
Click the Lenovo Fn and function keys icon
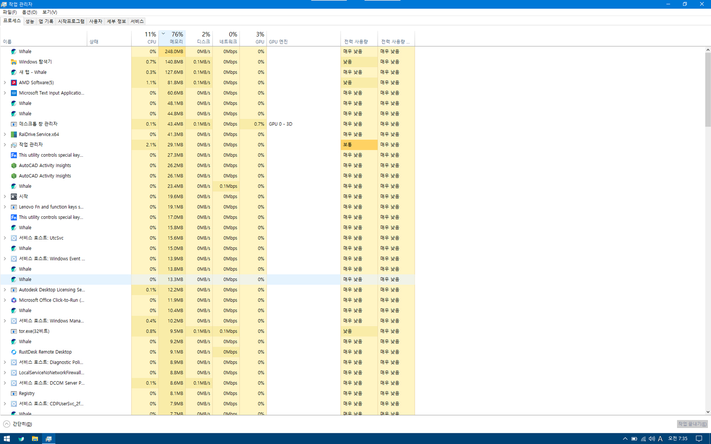point(14,207)
